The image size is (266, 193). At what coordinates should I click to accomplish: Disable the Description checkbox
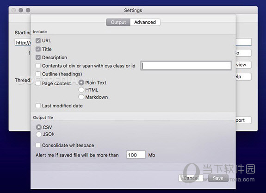[x=38, y=57]
